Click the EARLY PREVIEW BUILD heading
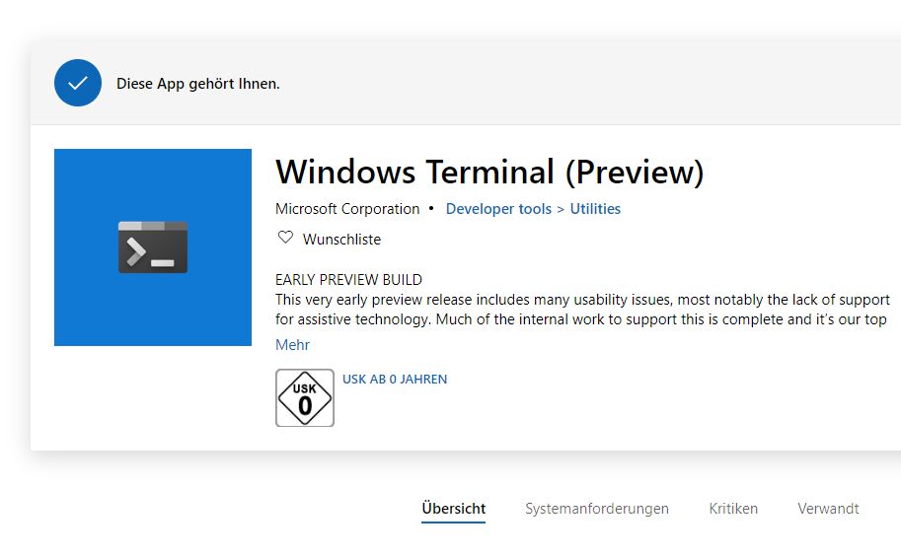 tap(348, 280)
